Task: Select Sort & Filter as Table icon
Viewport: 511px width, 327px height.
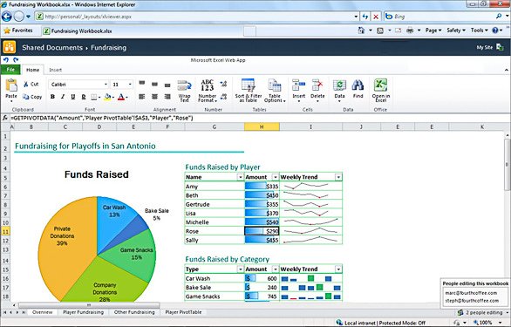Action: [249, 85]
